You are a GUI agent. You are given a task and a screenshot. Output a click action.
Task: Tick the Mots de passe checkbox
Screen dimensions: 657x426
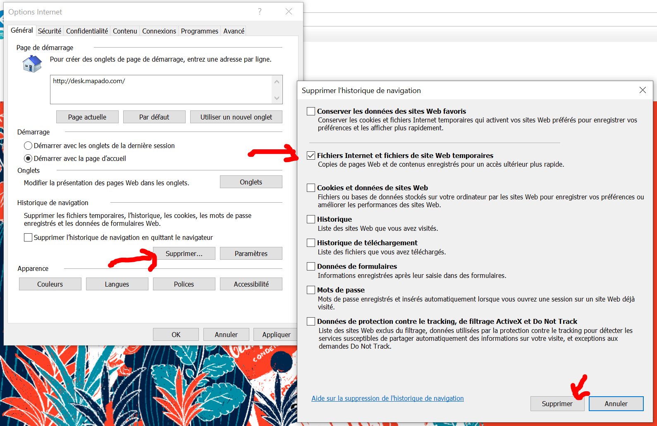pos(311,290)
